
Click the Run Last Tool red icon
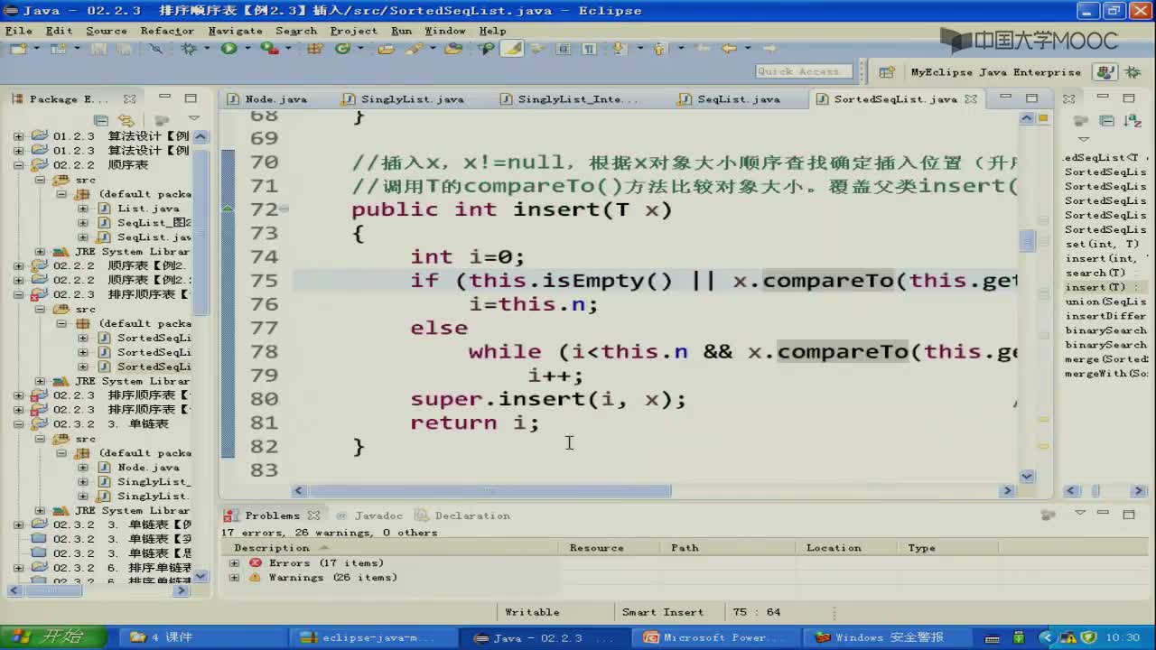268,49
